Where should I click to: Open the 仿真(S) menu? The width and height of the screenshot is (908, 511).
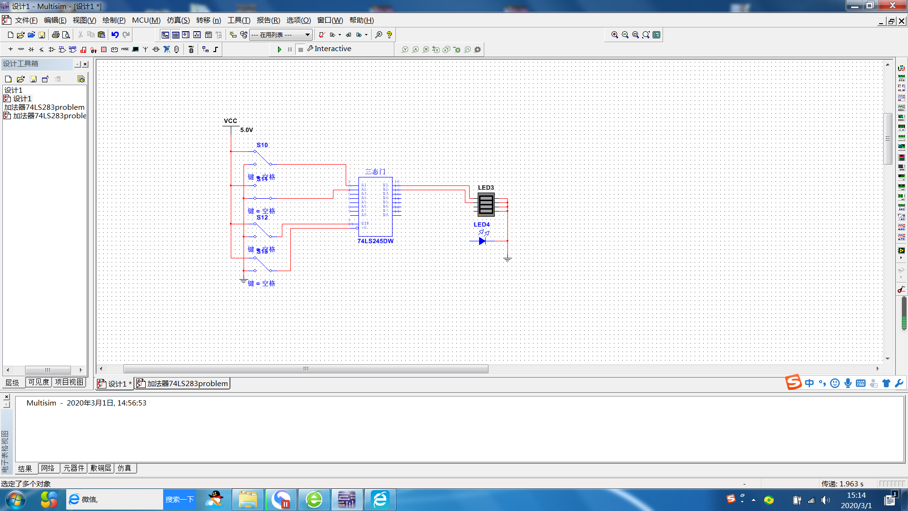tap(179, 20)
